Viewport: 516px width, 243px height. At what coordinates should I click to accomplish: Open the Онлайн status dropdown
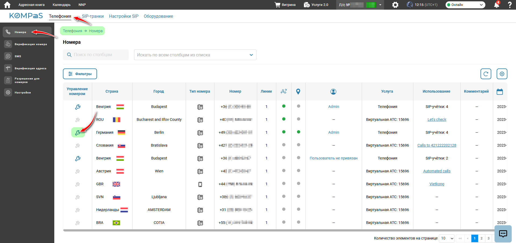[465, 5]
